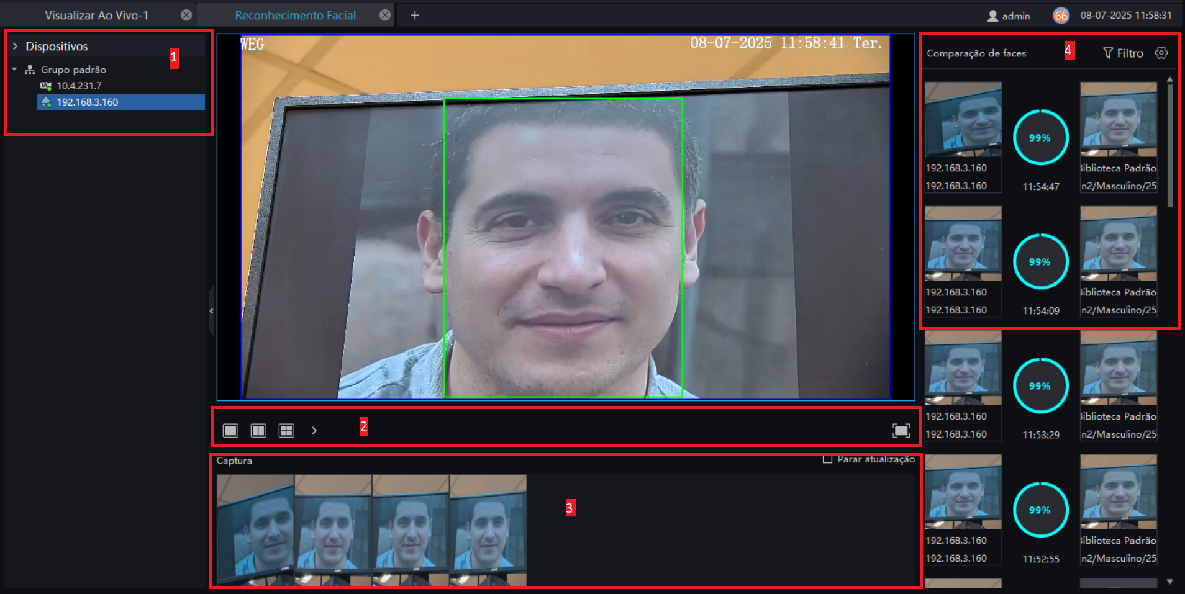Click the Comparação de faces title
The image size is (1185, 594).
(x=976, y=53)
